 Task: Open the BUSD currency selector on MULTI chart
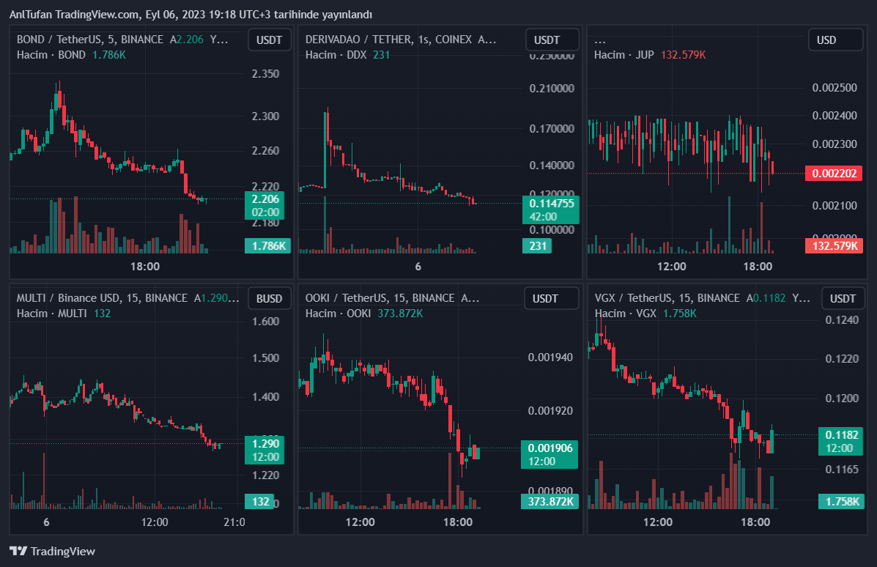[270, 298]
